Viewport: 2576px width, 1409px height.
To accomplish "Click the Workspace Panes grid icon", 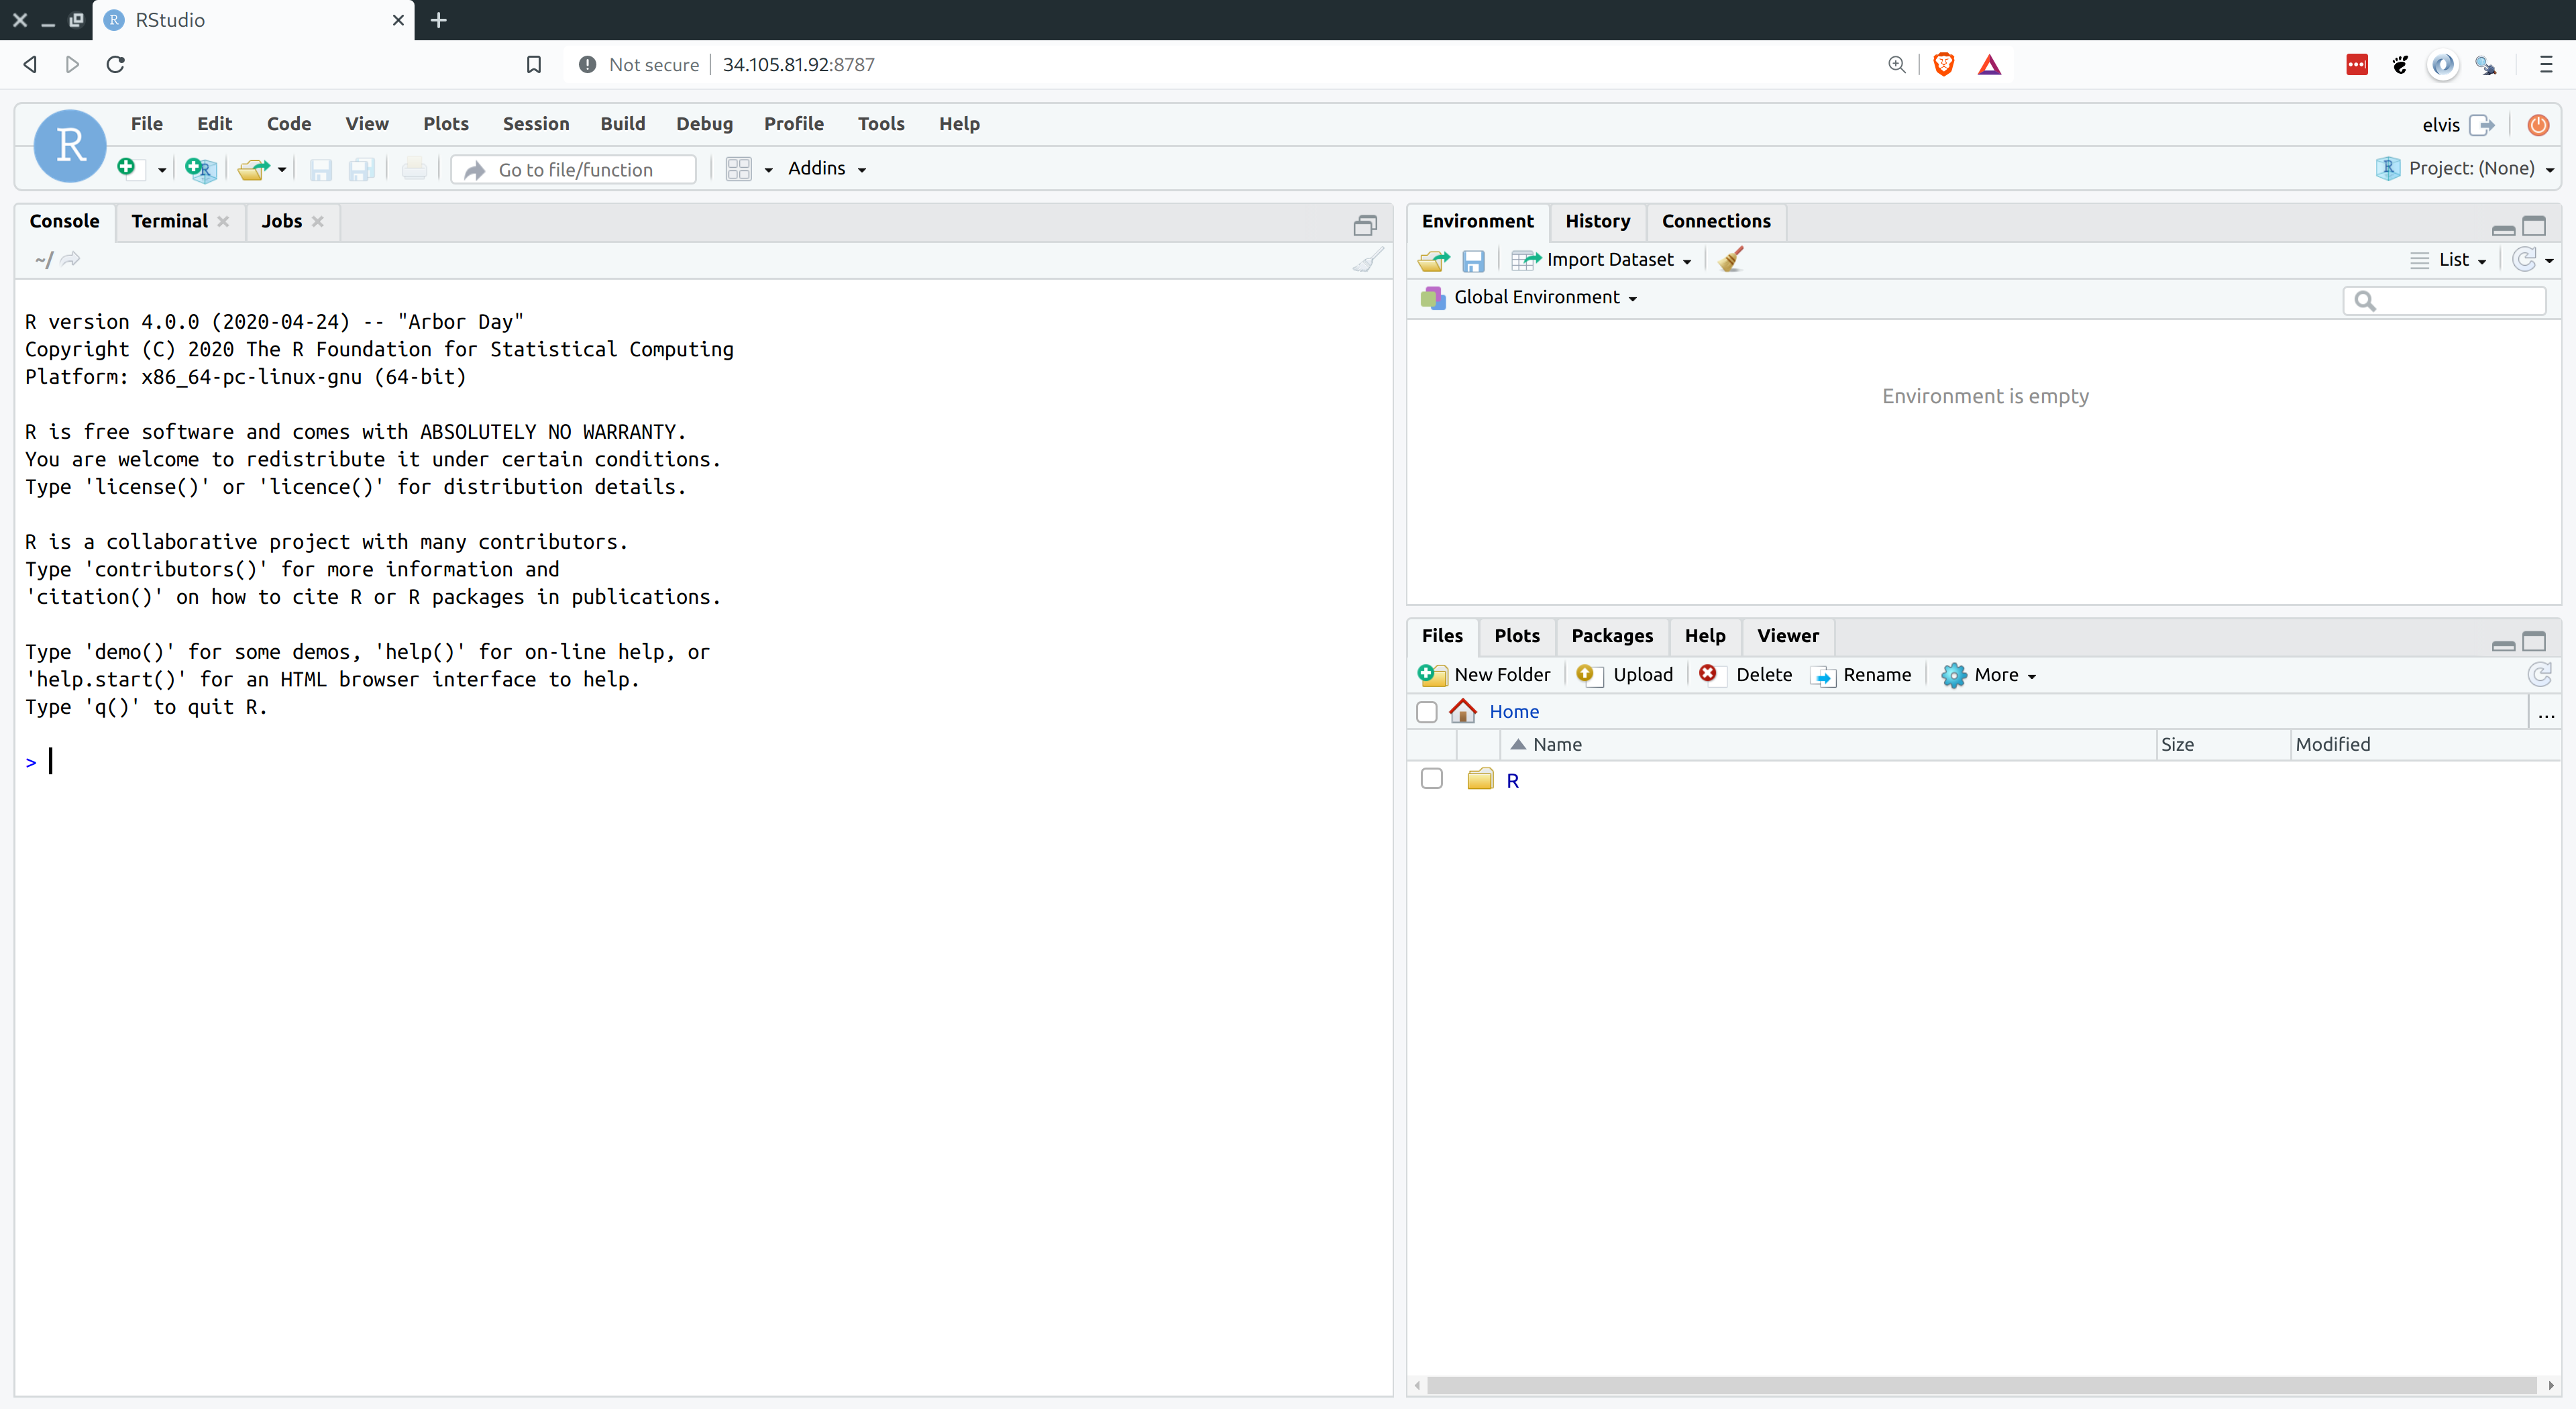I will point(738,169).
